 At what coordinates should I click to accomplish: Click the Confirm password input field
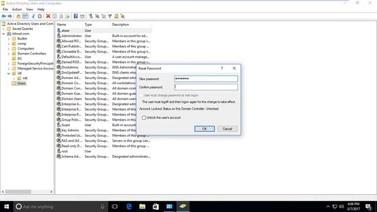[206, 87]
